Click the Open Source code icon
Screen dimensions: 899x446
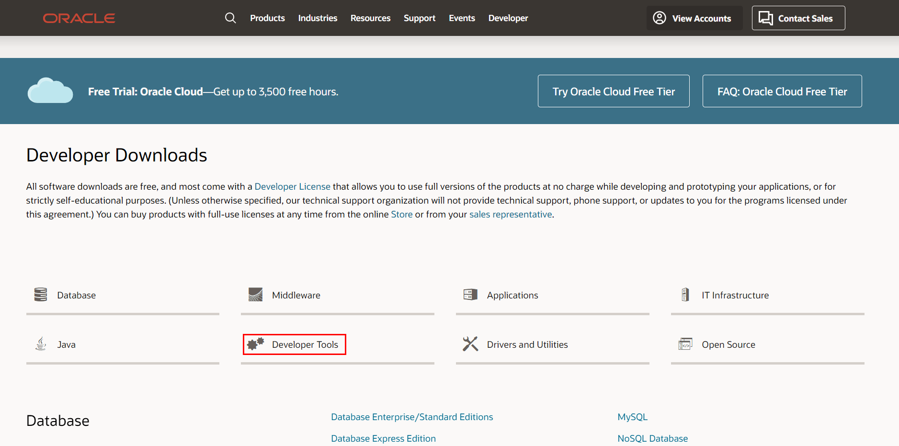(685, 344)
